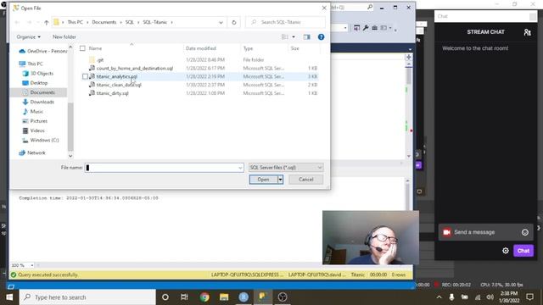The width and height of the screenshot is (543, 305).
Task: Open File Explorer from the taskbar
Action: pos(224,297)
